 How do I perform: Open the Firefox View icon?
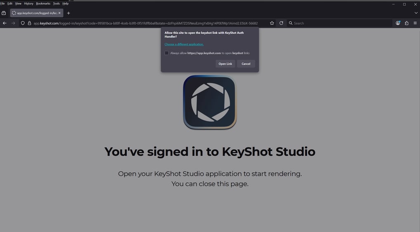pyautogui.click(x=4, y=13)
